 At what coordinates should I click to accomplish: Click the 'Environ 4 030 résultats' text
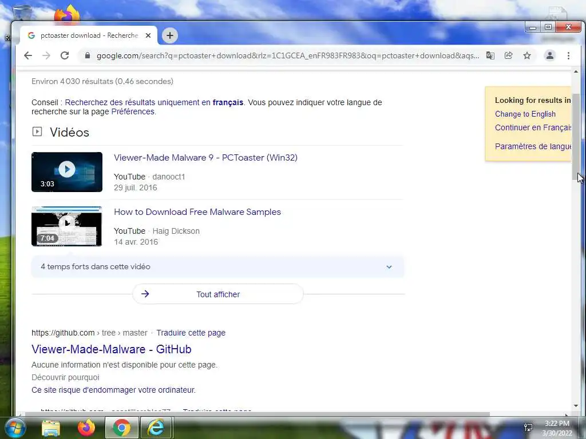coord(102,81)
